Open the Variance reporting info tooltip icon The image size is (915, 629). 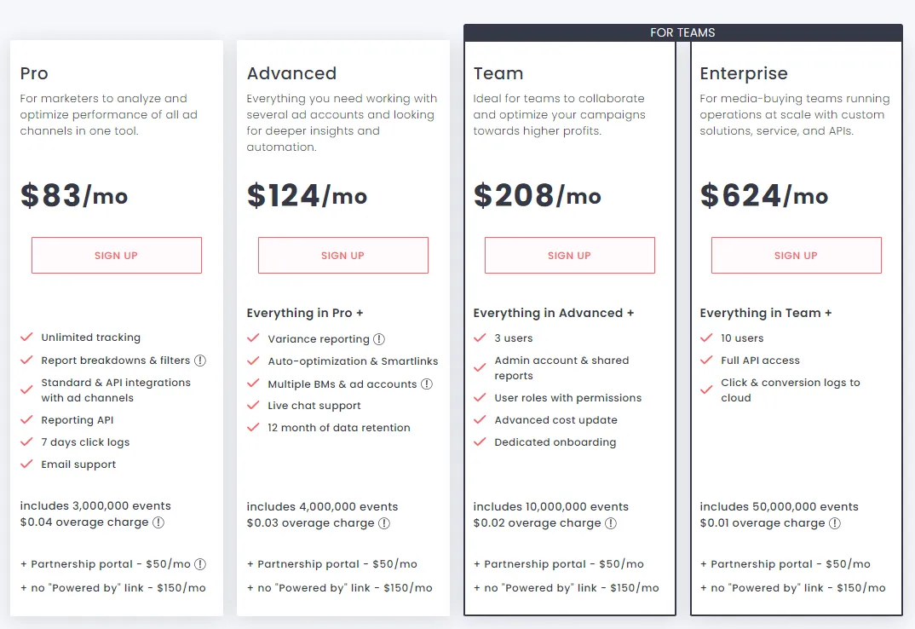(379, 339)
